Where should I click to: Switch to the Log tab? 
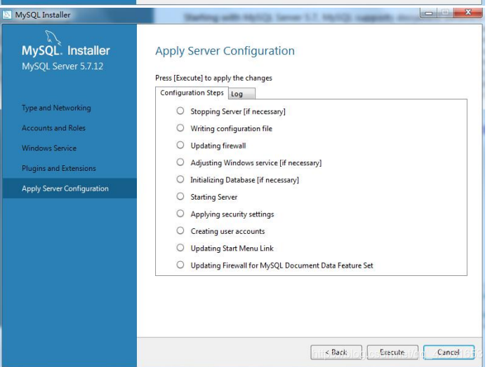(x=242, y=94)
